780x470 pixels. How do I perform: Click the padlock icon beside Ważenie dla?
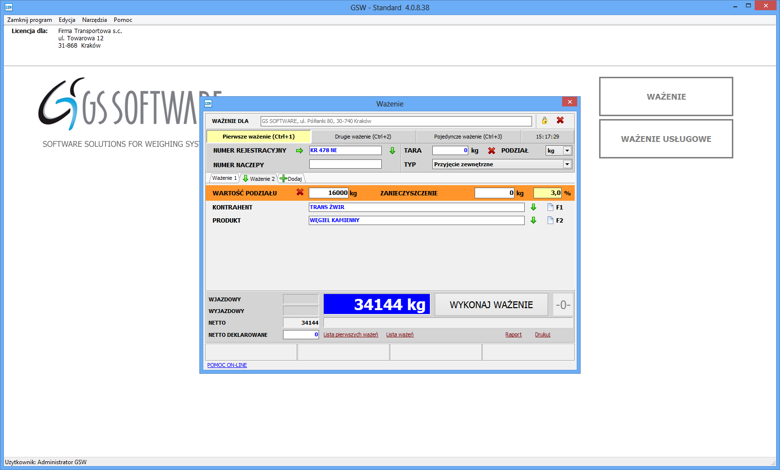click(545, 121)
